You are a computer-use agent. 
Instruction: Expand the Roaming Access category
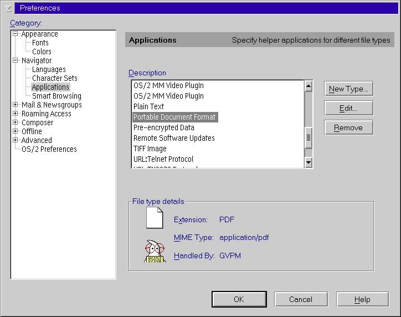[x=16, y=114]
